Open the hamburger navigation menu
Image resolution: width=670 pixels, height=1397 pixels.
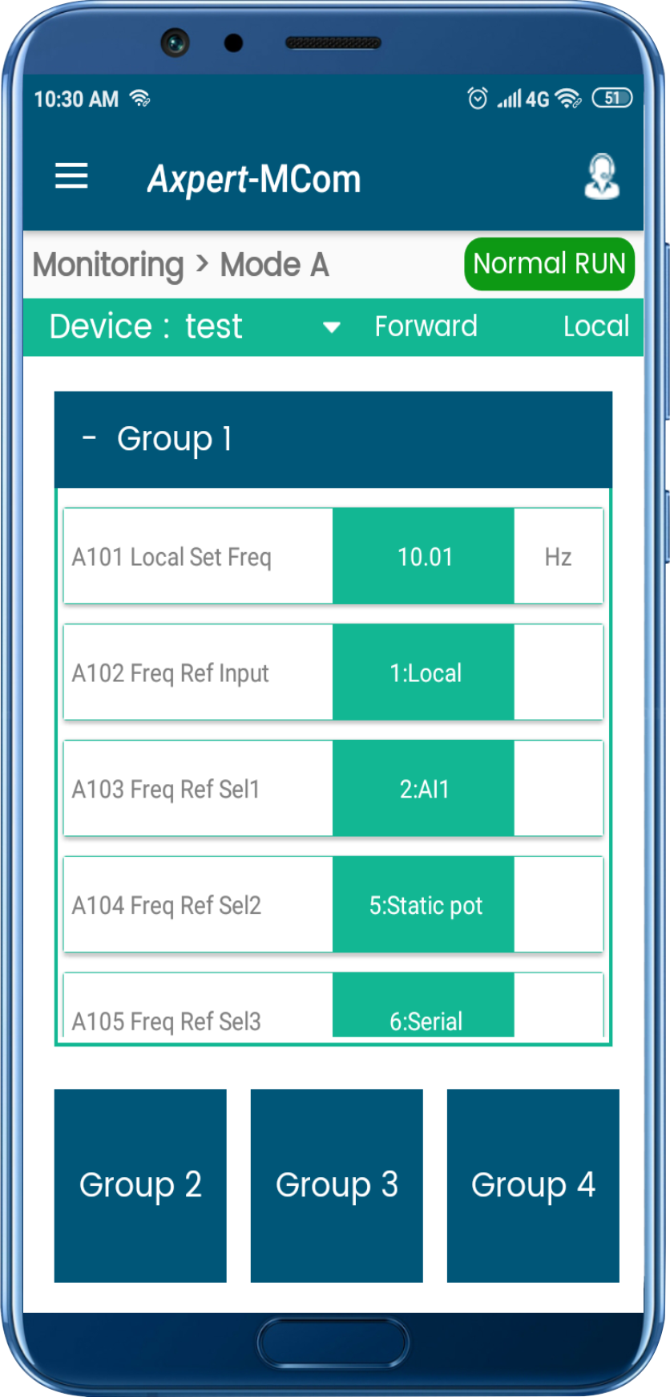[x=71, y=176]
